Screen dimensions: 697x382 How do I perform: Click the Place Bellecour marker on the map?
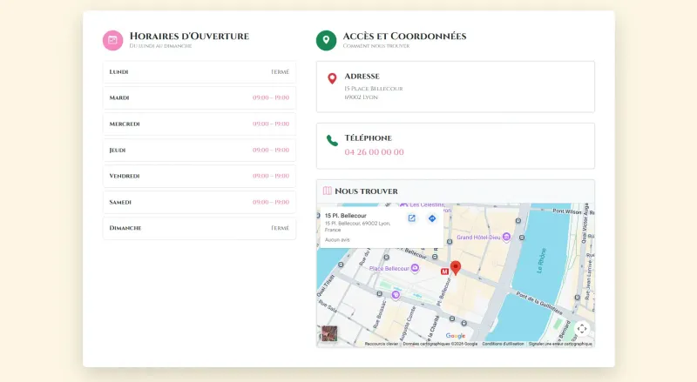point(415,269)
